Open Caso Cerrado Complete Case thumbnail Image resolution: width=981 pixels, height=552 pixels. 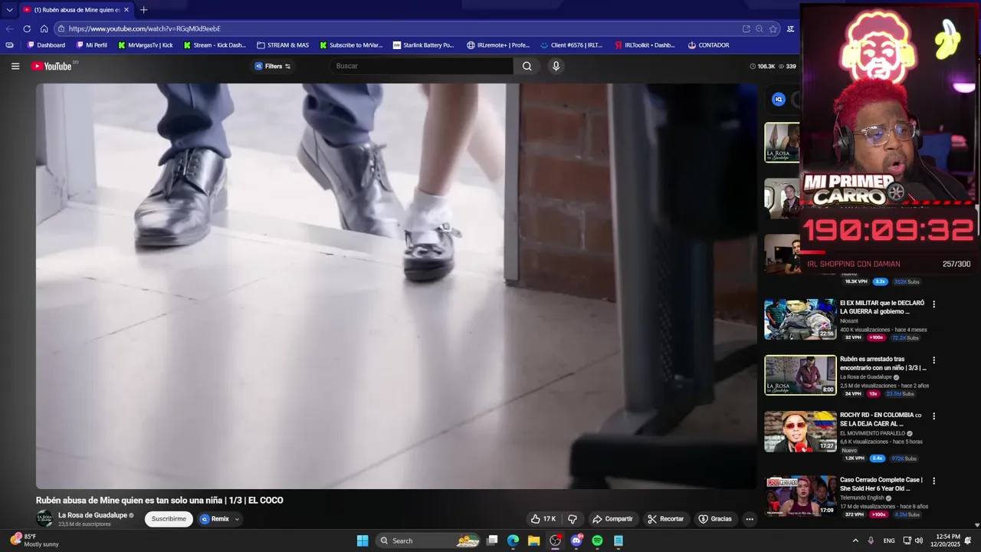click(x=800, y=495)
